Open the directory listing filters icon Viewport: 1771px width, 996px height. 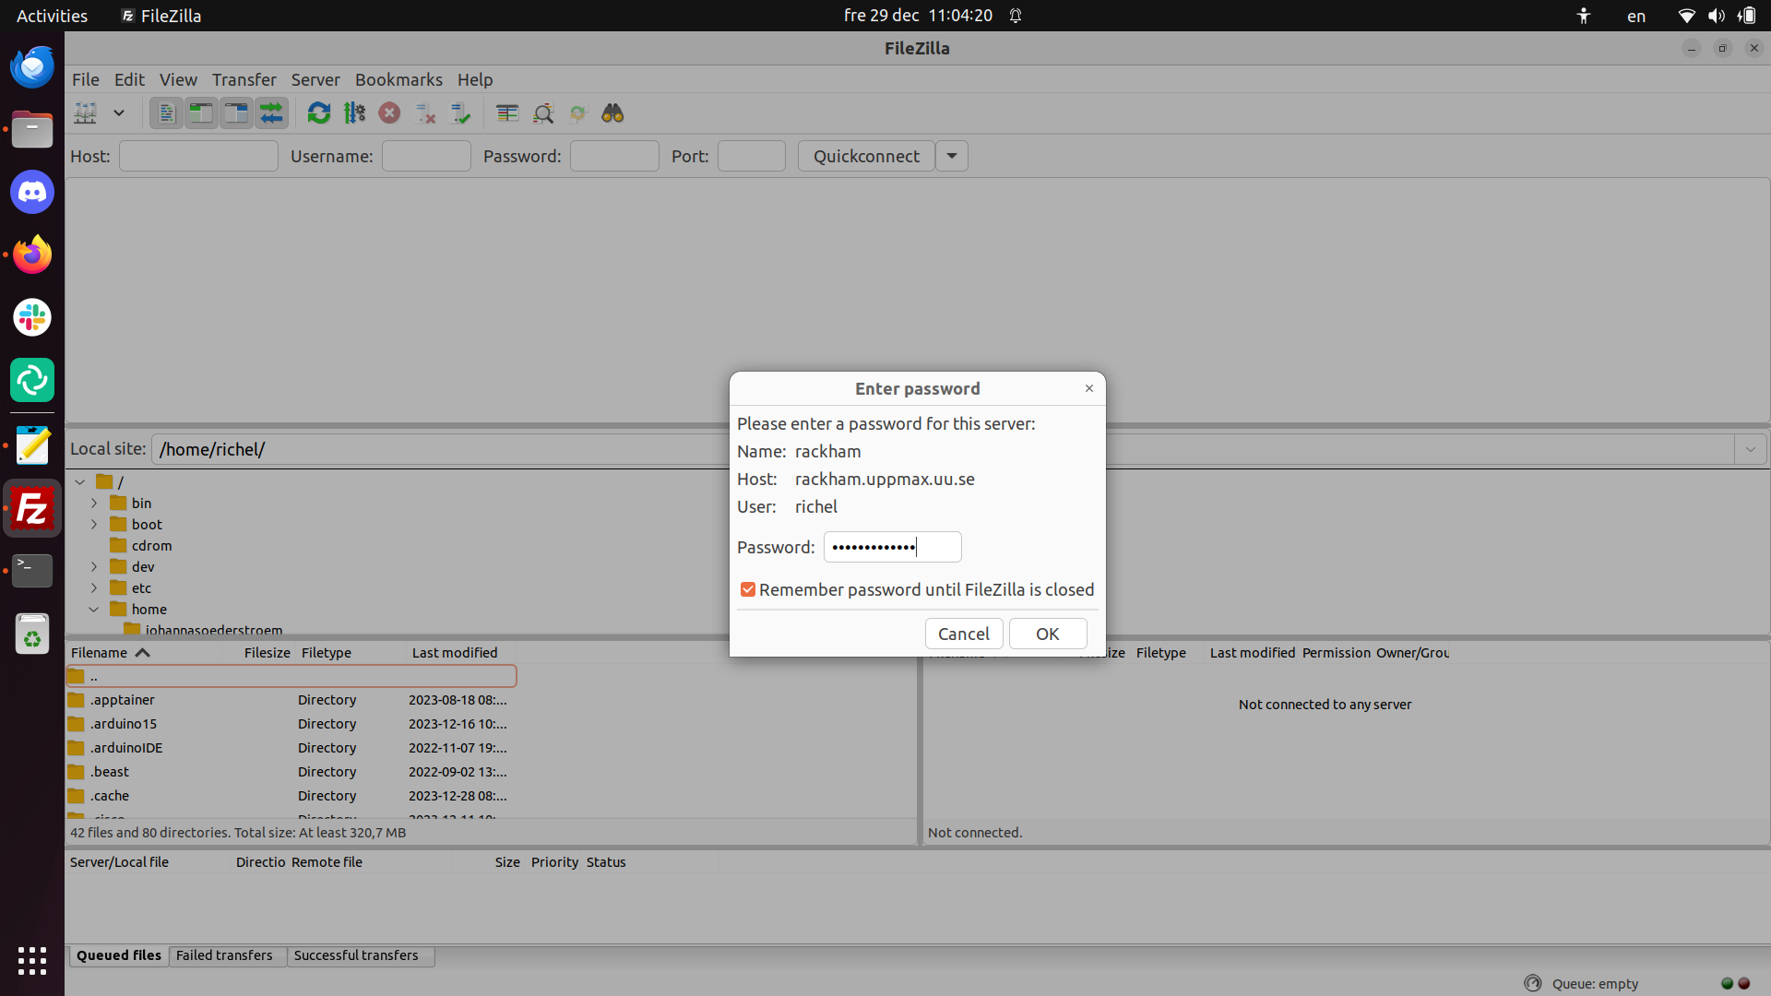pyautogui.click(x=507, y=113)
